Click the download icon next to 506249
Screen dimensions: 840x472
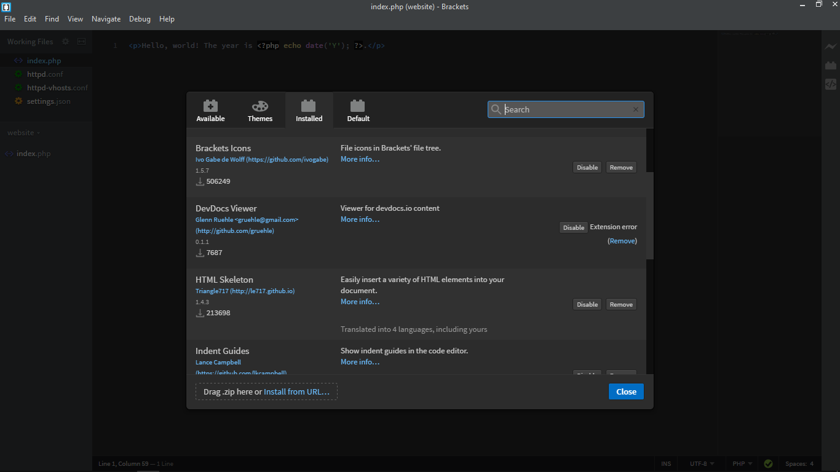200,181
